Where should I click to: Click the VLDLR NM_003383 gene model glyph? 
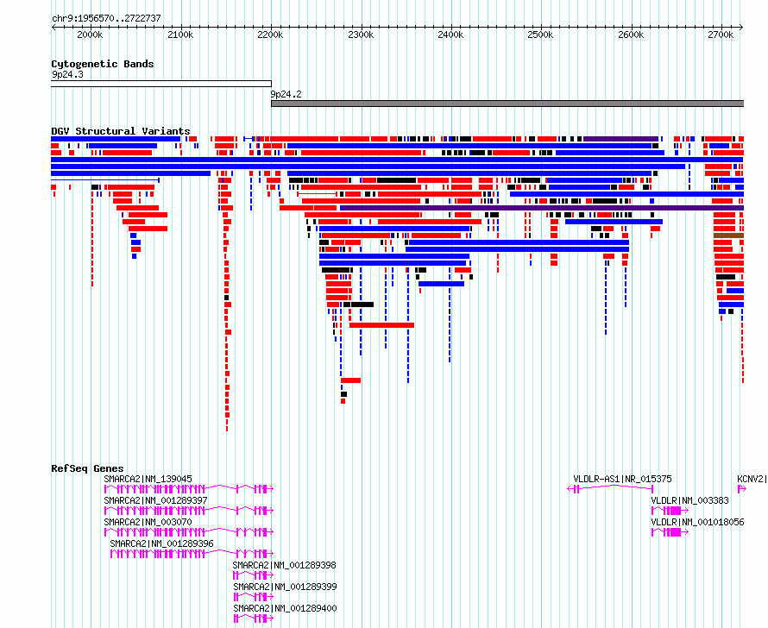670,510
